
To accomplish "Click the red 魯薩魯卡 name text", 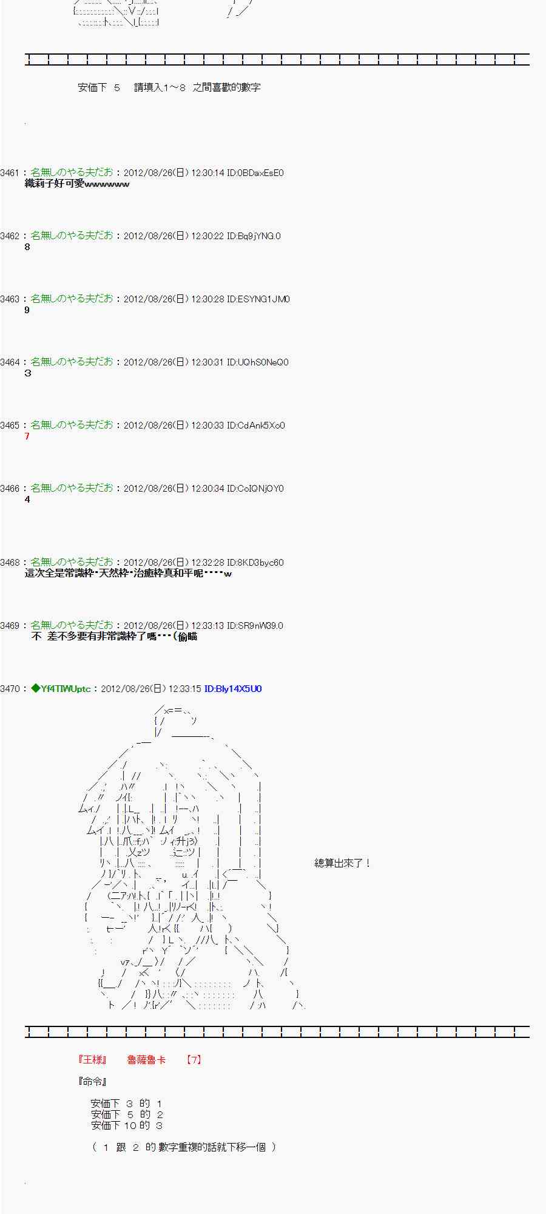I will pyautogui.click(x=146, y=1060).
